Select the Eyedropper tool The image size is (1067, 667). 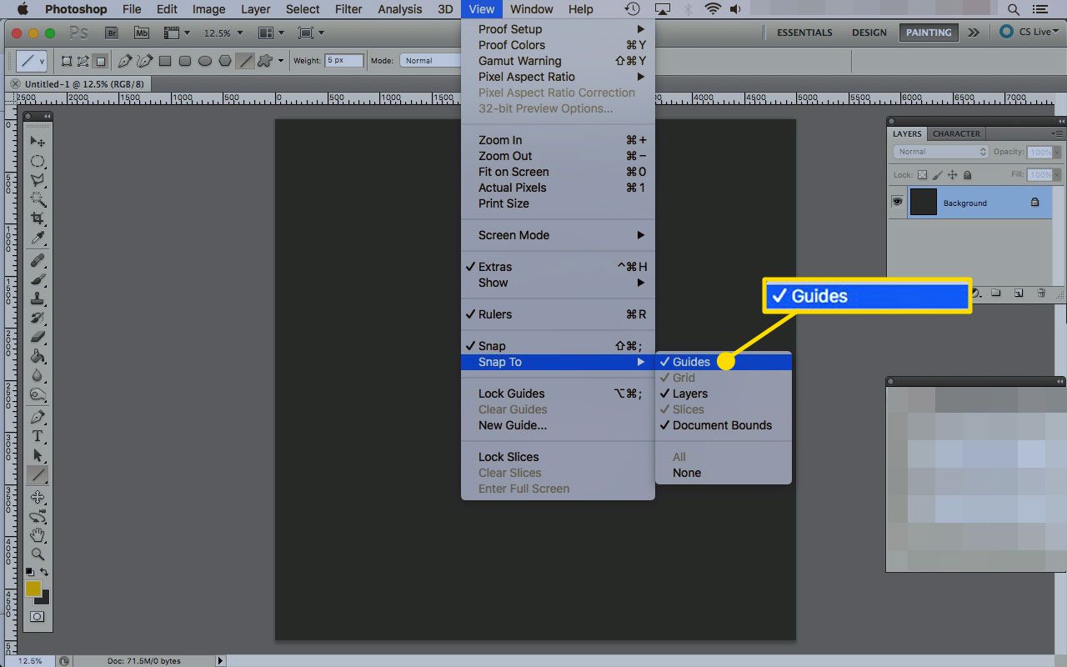click(x=38, y=238)
